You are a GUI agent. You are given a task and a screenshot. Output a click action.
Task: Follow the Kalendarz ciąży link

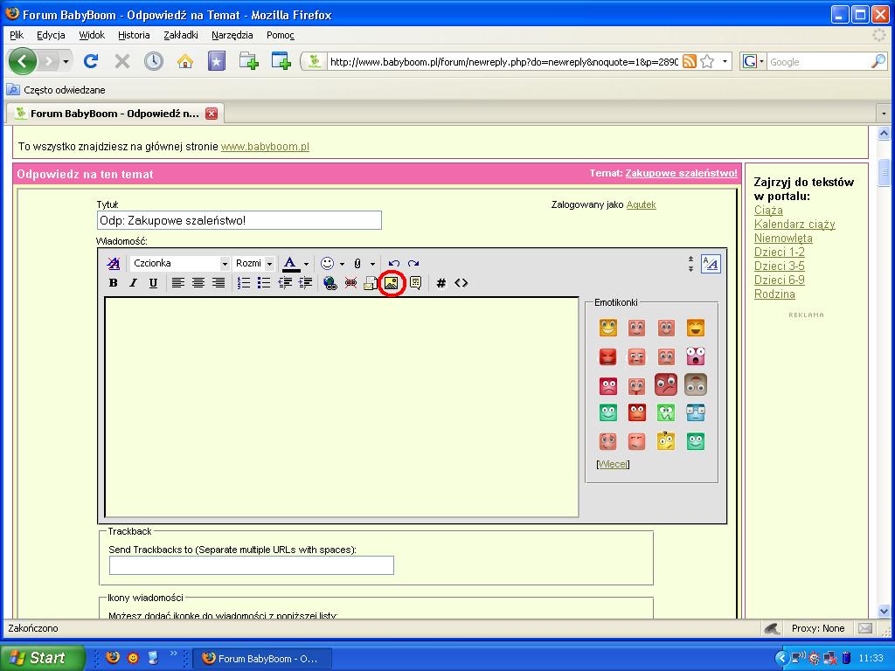pos(794,225)
